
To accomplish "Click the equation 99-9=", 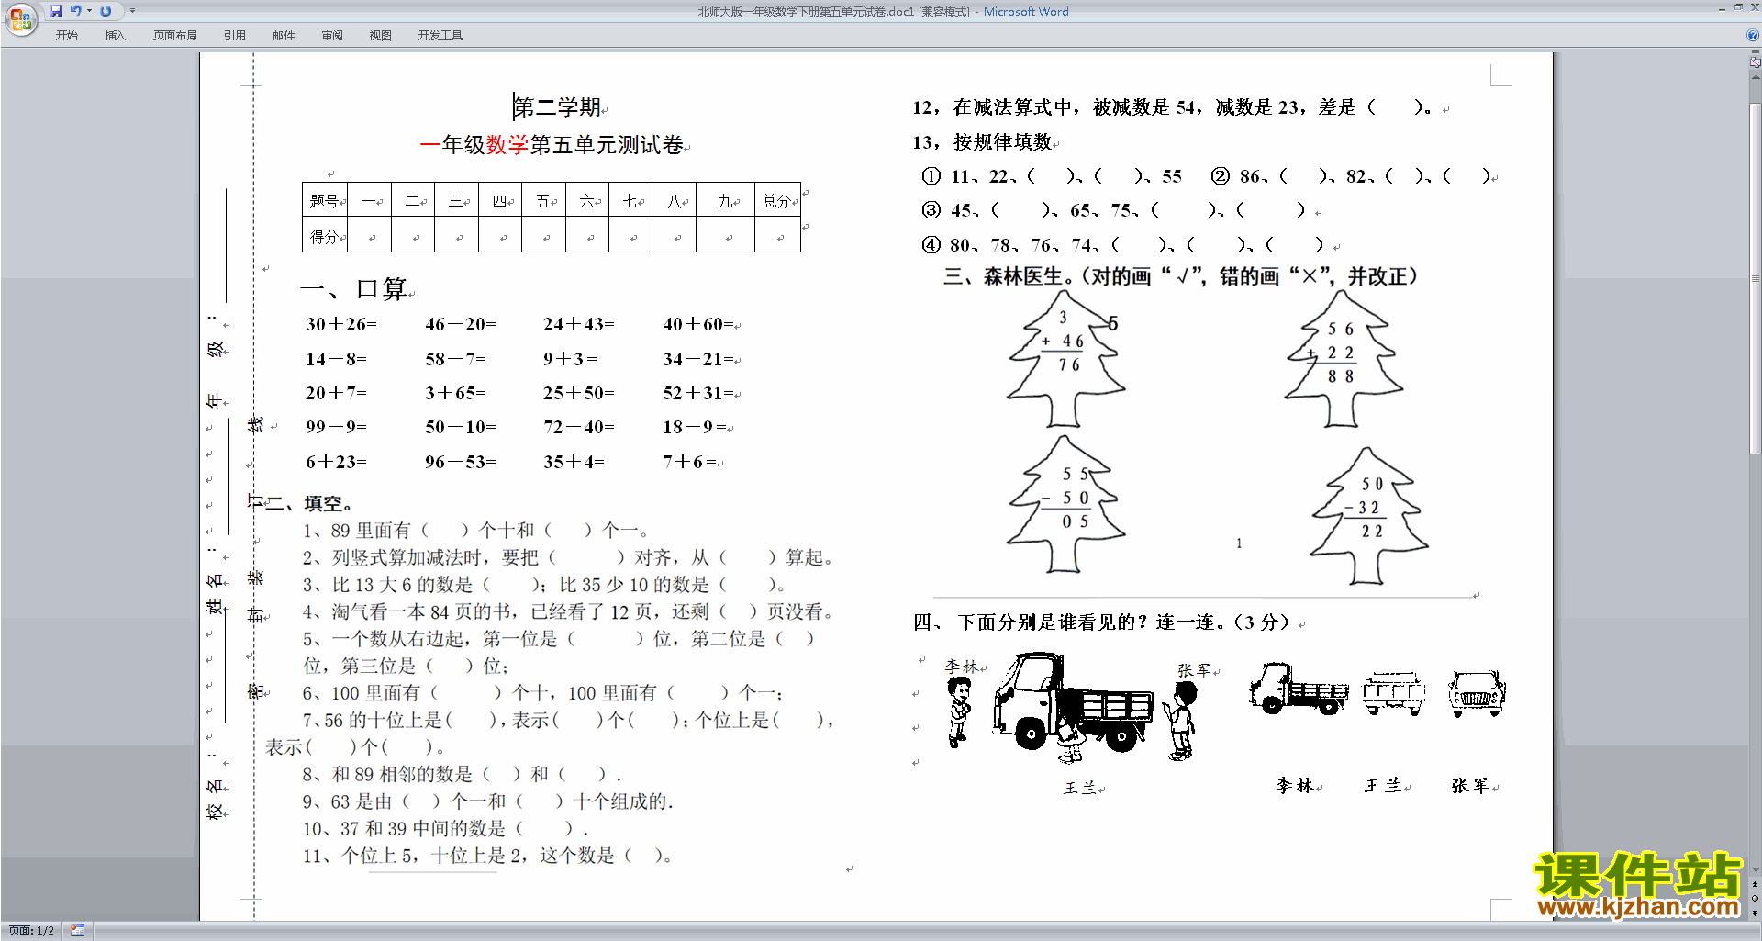I will (x=337, y=427).
